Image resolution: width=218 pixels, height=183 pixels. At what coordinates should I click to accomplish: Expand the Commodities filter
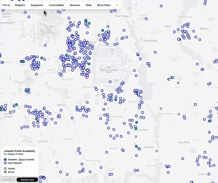56,5
